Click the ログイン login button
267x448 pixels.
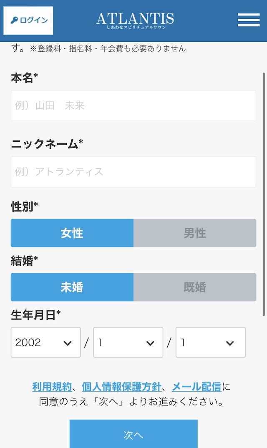click(28, 20)
